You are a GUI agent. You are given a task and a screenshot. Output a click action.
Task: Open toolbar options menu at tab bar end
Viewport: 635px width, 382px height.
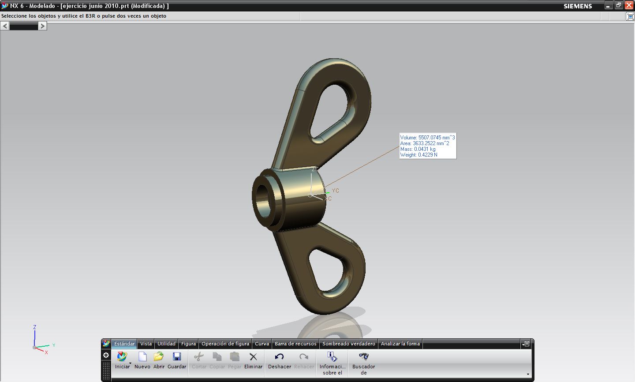[525, 344]
